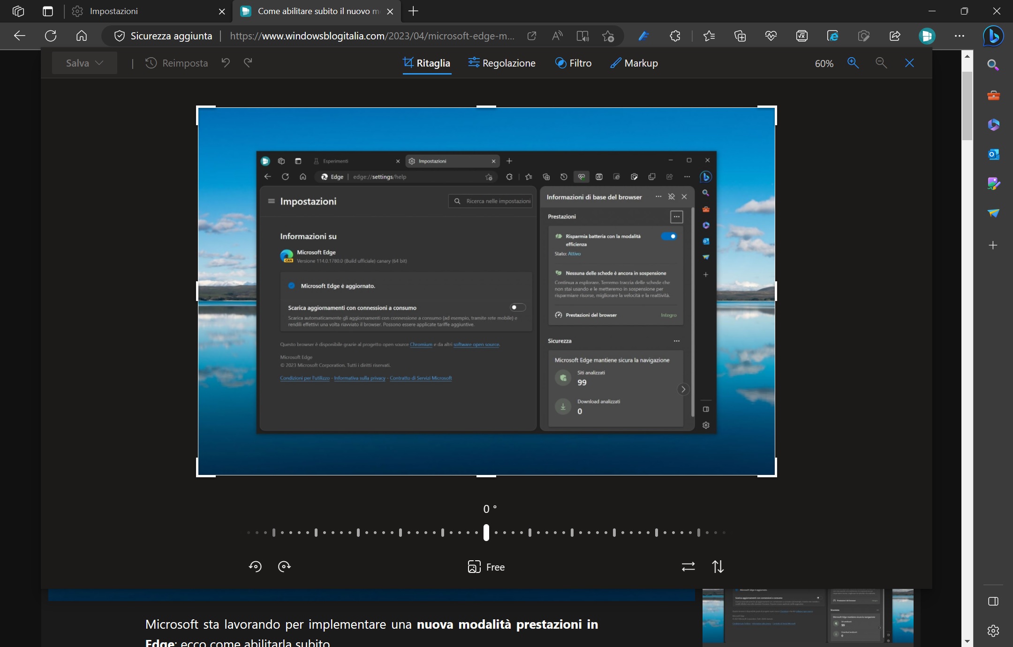Close the Impostazioni browser tab
Viewport: 1013px width, 647px height.
222,12
